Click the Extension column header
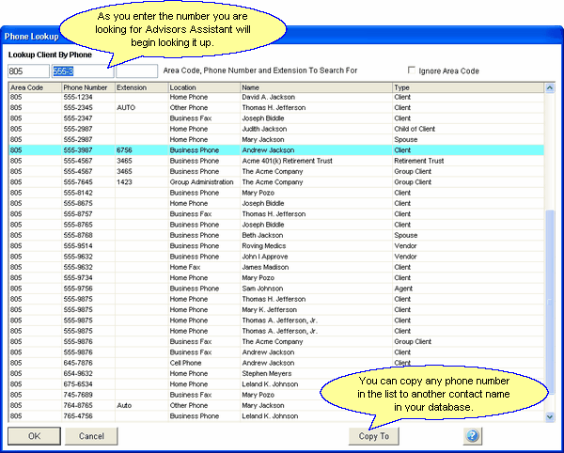 [x=140, y=87]
